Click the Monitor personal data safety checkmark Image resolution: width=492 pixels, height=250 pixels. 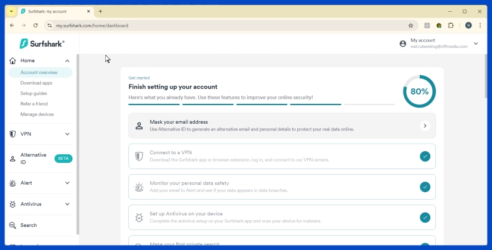point(425,187)
